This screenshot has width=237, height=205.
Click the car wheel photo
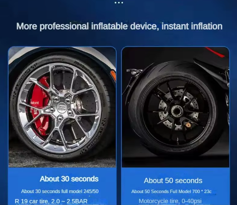pyautogui.click(x=62, y=107)
